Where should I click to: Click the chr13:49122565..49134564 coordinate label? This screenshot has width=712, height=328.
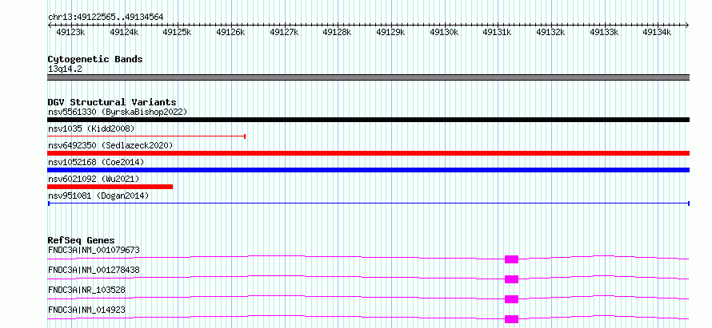point(106,17)
